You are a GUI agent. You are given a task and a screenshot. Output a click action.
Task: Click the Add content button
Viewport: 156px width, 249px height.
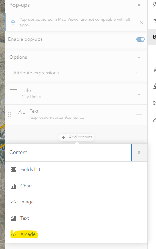point(76,137)
